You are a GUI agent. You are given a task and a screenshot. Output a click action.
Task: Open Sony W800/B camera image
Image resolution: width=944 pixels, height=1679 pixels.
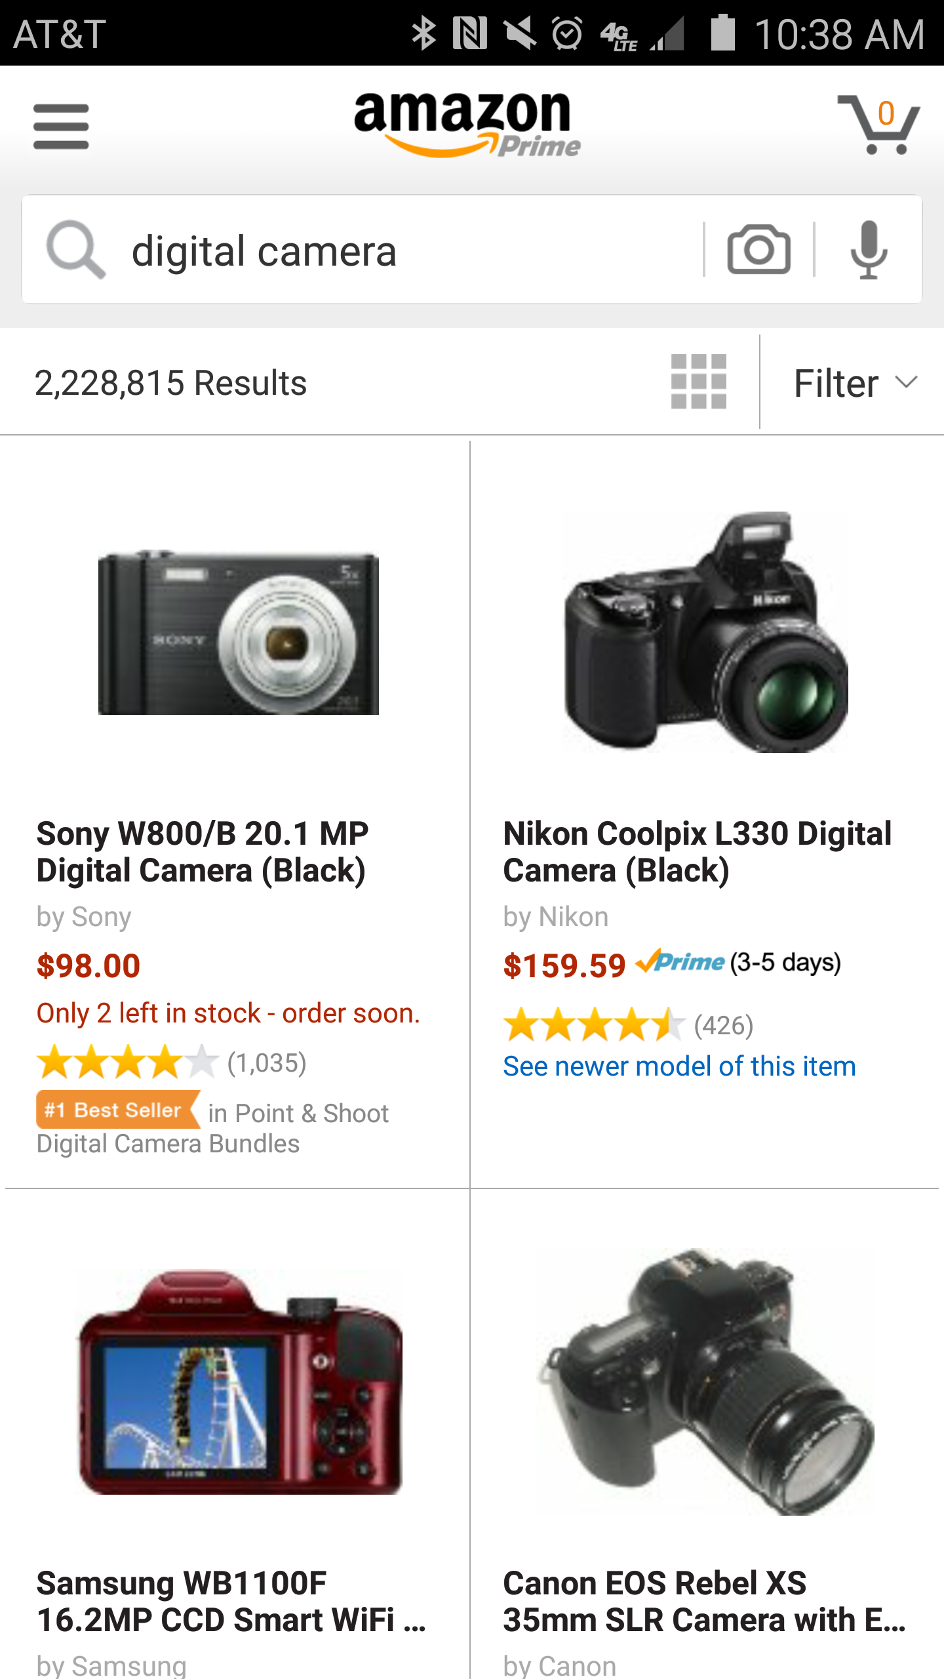(239, 633)
